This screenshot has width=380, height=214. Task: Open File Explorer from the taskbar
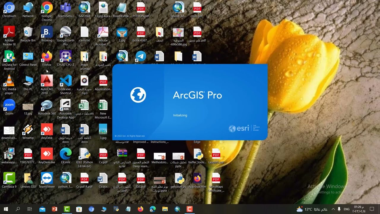165,209
